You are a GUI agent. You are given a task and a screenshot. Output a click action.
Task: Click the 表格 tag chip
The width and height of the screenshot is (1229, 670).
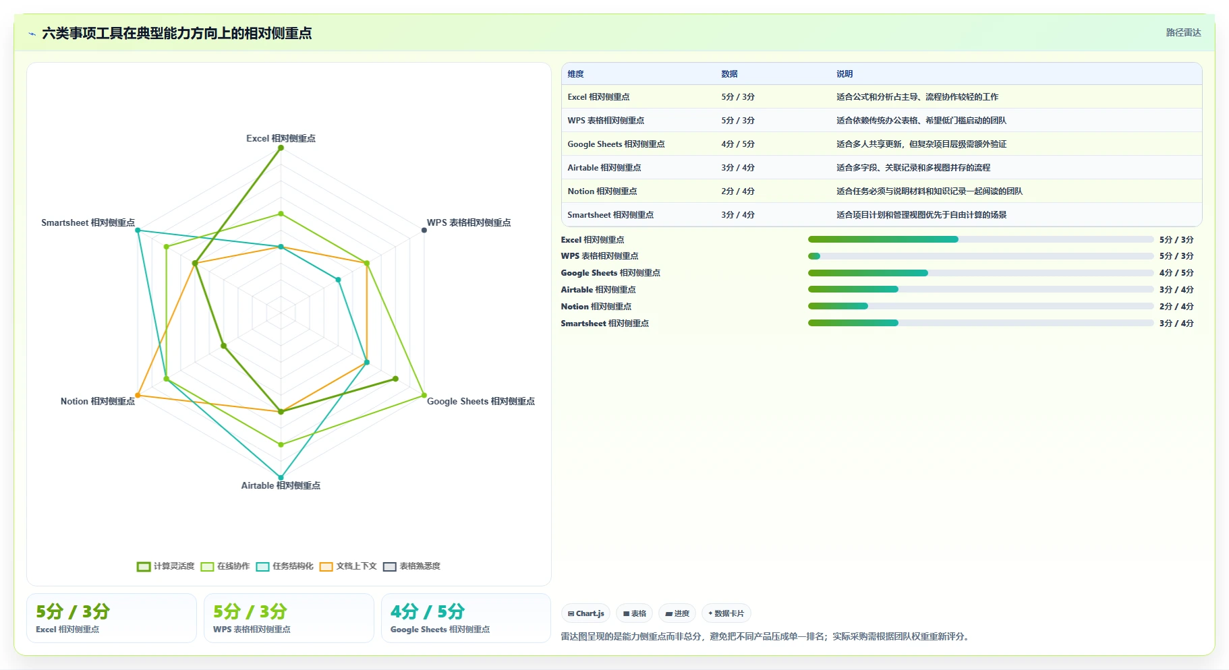[x=635, y=613]
